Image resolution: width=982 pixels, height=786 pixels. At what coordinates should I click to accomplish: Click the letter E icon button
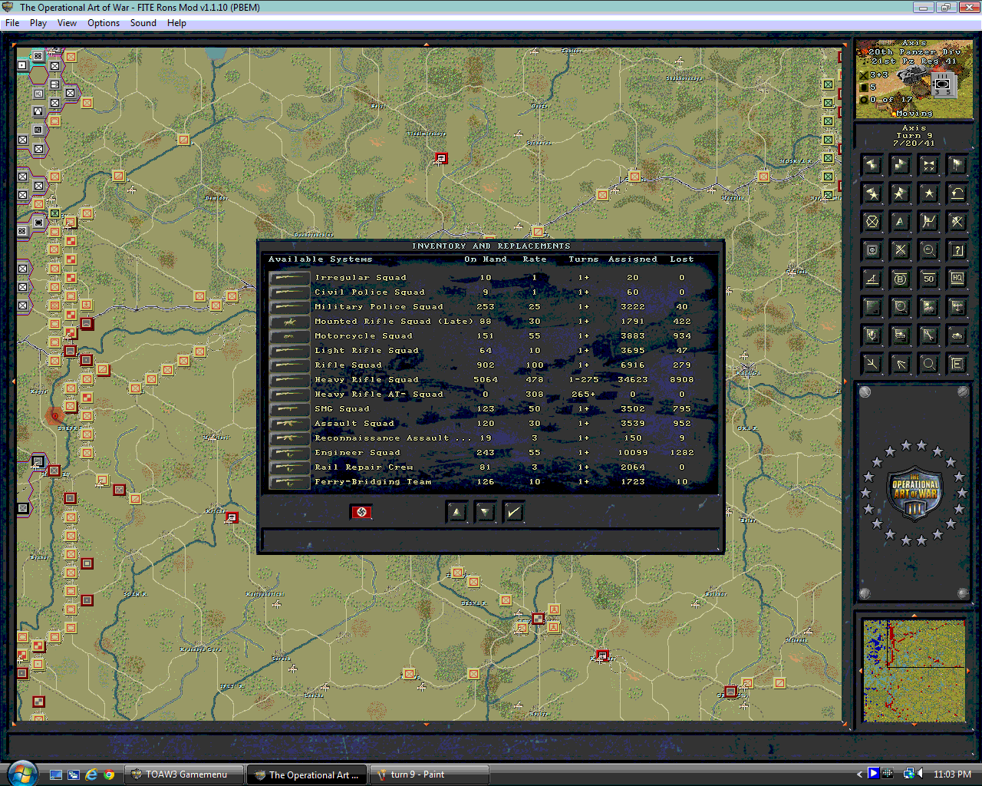[x=957, y=364]
